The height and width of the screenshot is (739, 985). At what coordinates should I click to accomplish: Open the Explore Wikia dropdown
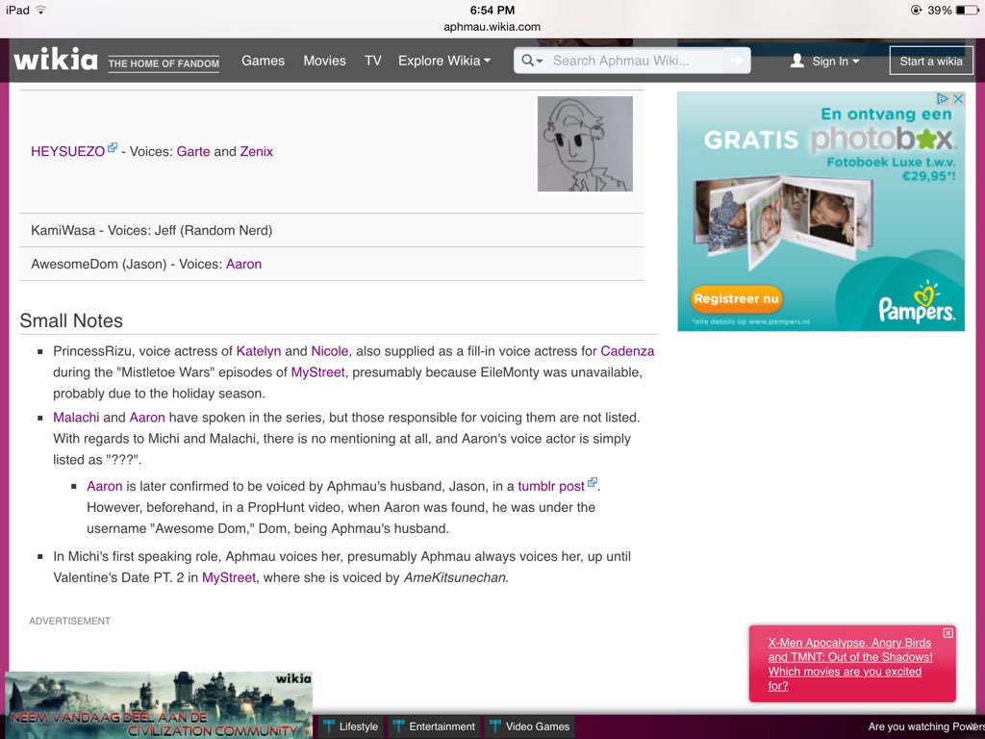tap(443, 60)
